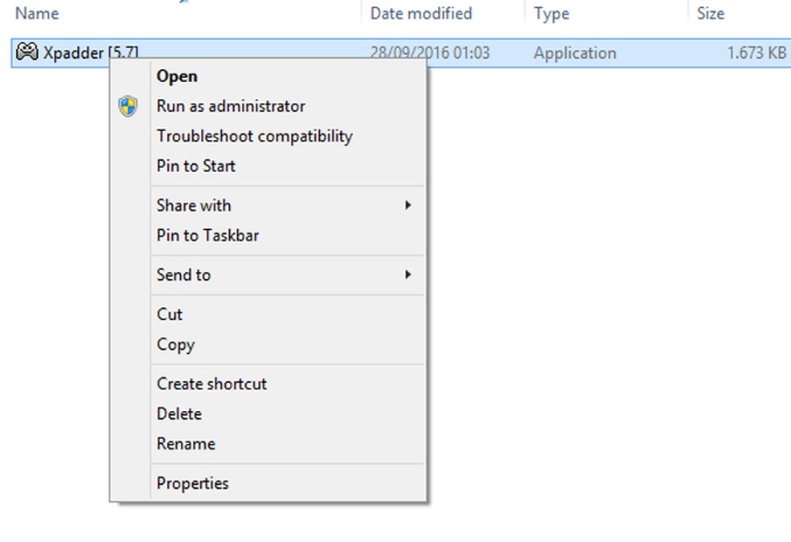Click the shield icon beside Run as administrator
The height and width of the screenshot is (542, 791).
(x=128, y=106)
